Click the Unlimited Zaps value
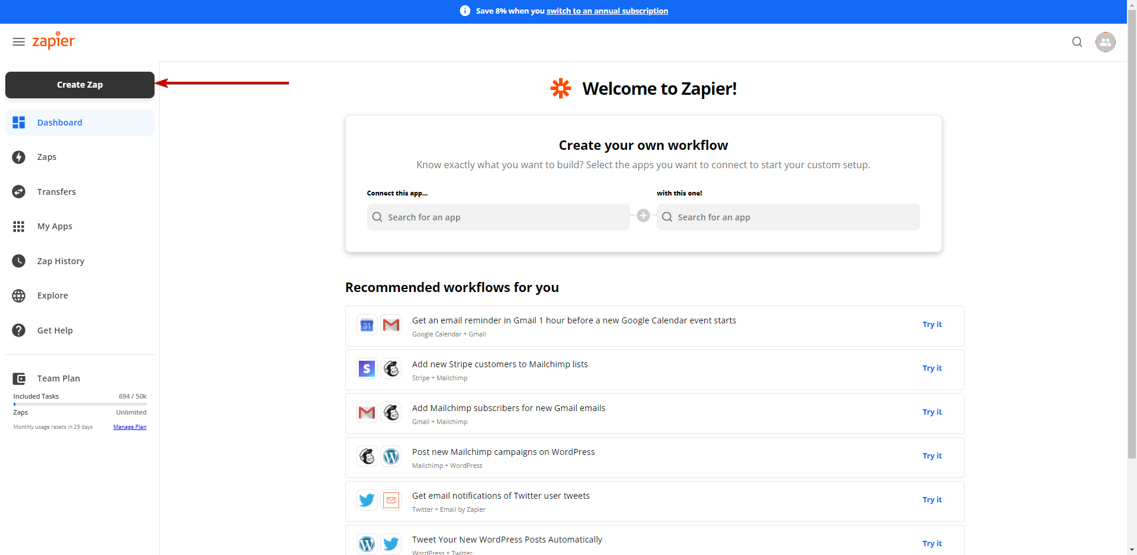Image resolution: width=1137 pixels, height=555 pixels. point(131,412)
